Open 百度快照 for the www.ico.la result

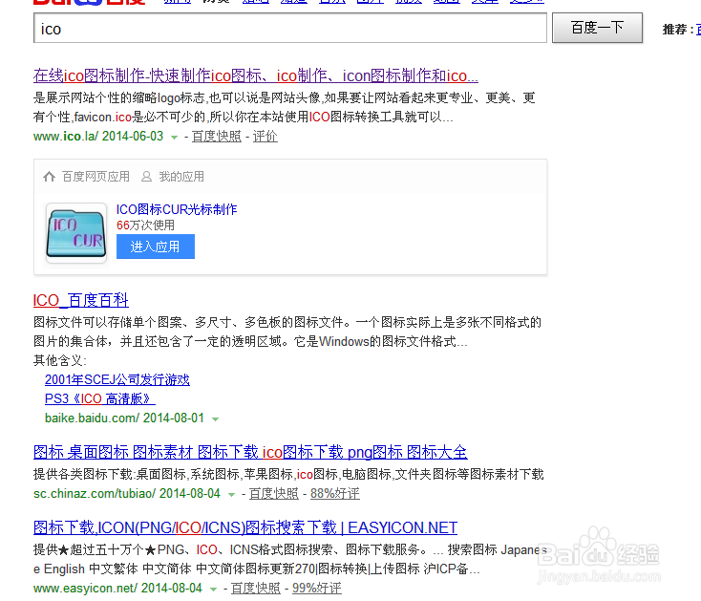pos(217,137)
